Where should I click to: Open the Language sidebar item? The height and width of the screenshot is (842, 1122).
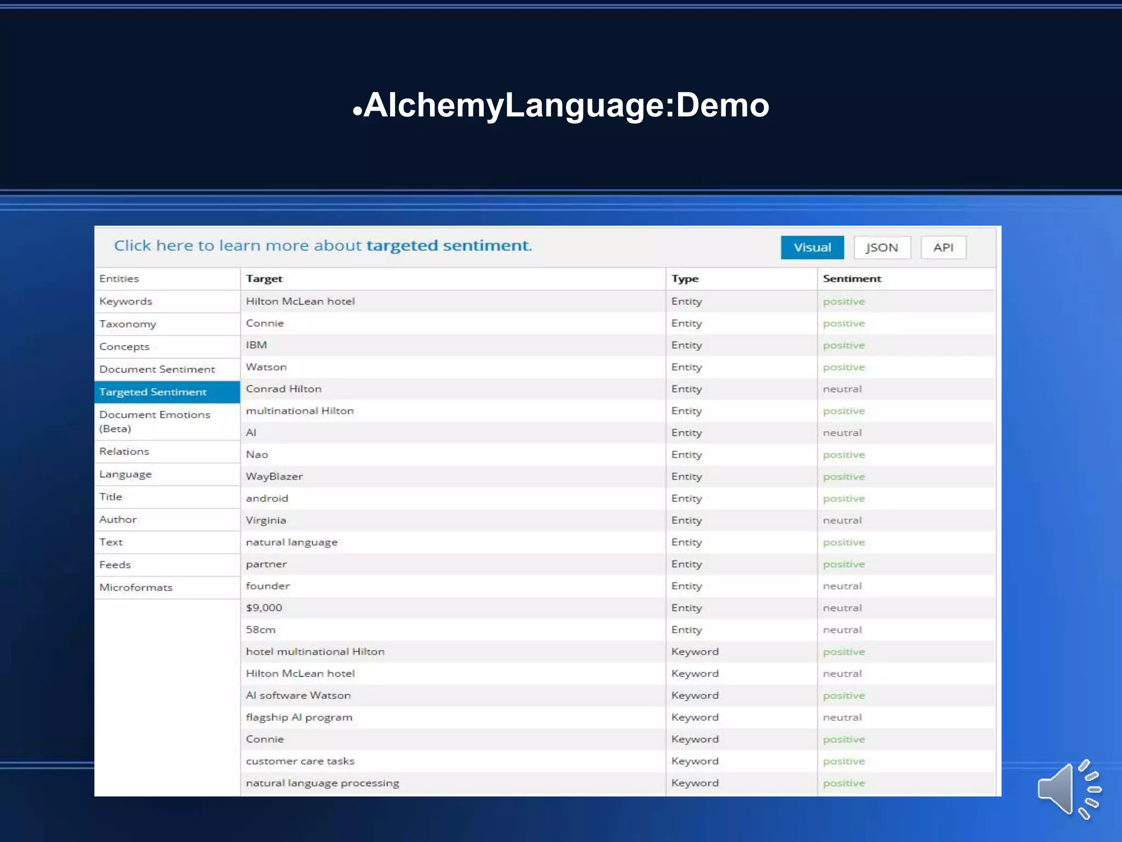(x=125, y=474)
